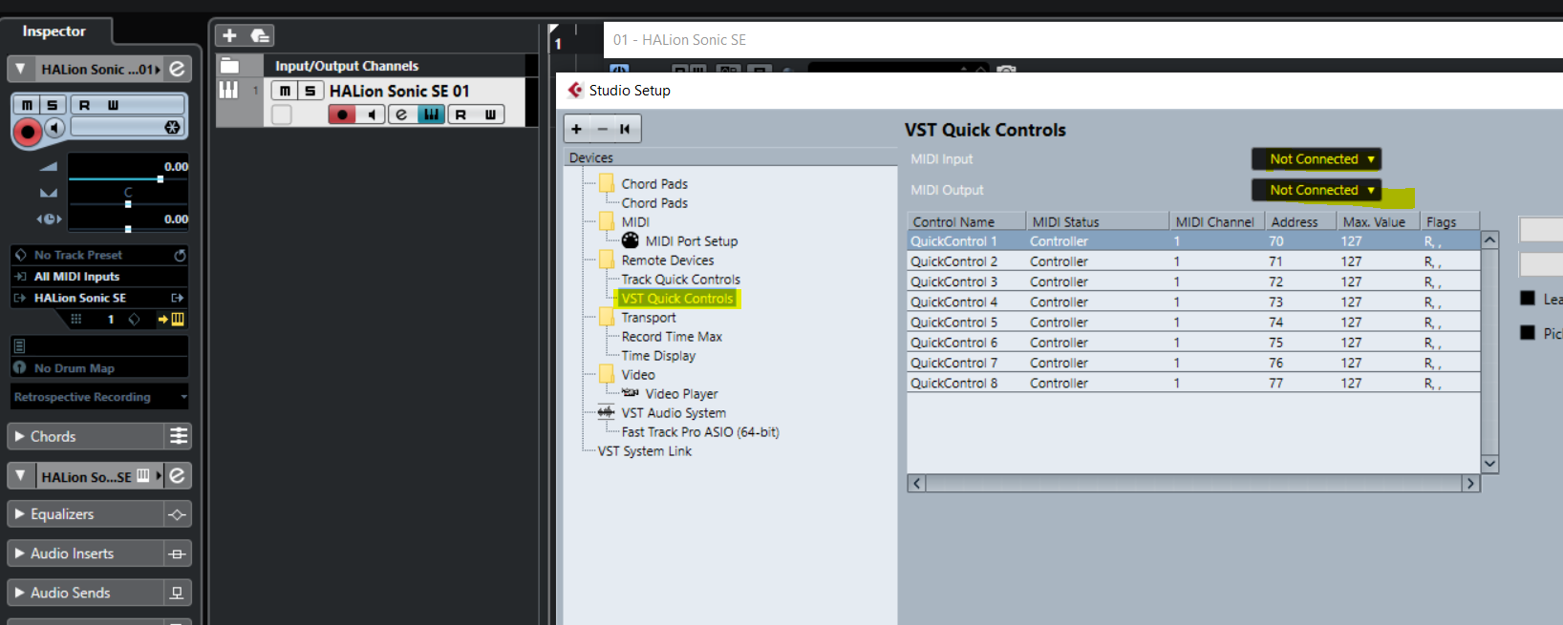Toggle Monitor speaker in the Inspector
Screen dimensions: 1563x625
(x=55, y=128)
